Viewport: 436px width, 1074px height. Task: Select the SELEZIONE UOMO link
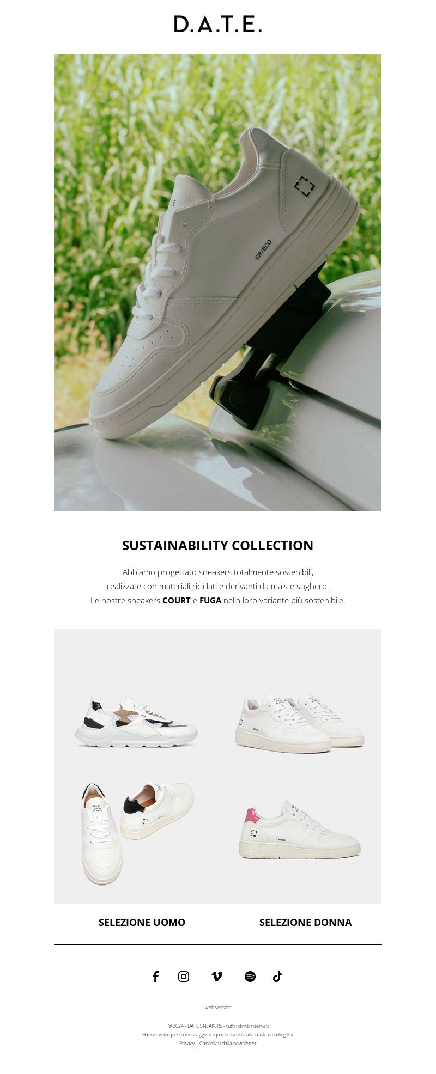142,922
